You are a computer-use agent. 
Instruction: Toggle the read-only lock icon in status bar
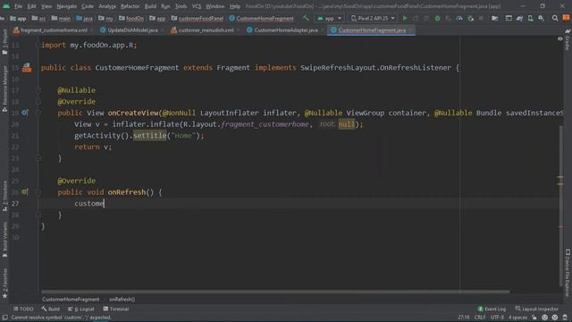(x=534, y=318)
